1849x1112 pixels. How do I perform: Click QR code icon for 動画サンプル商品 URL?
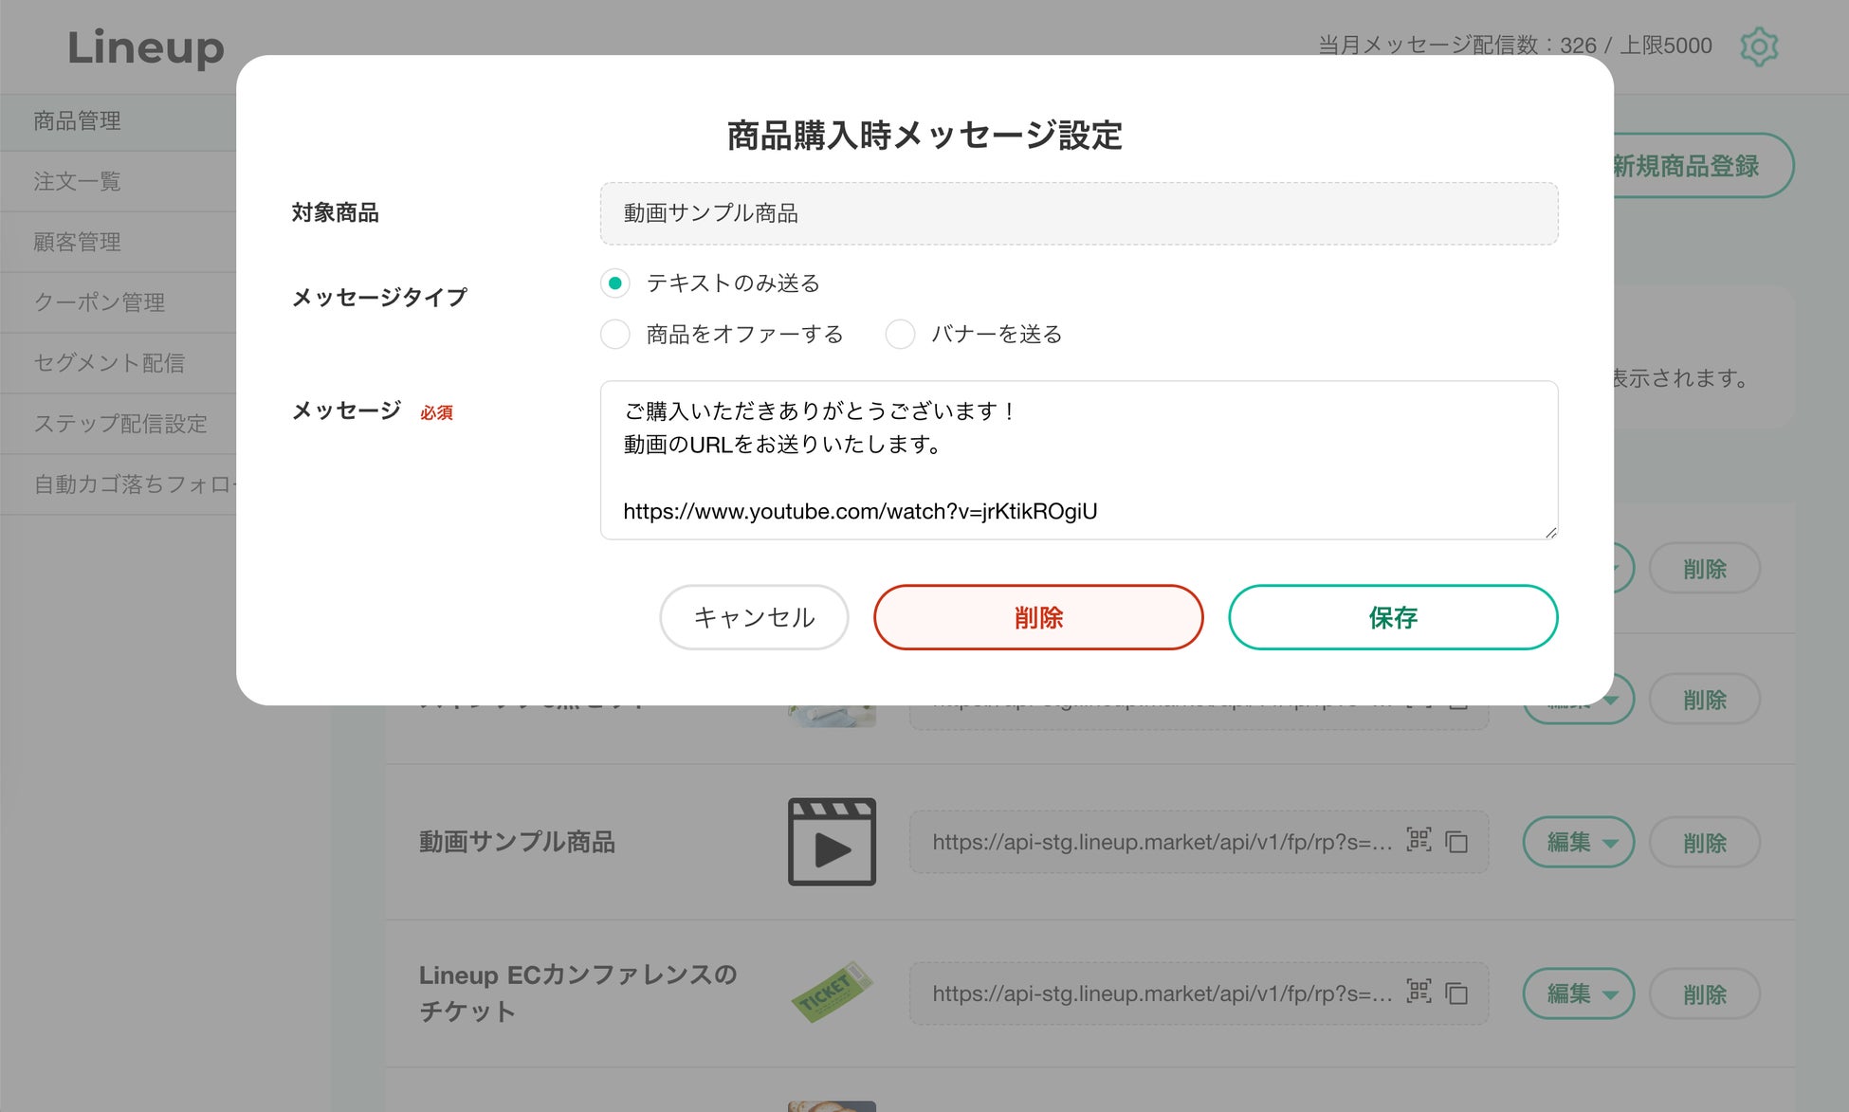click(x=1419, y=840)
